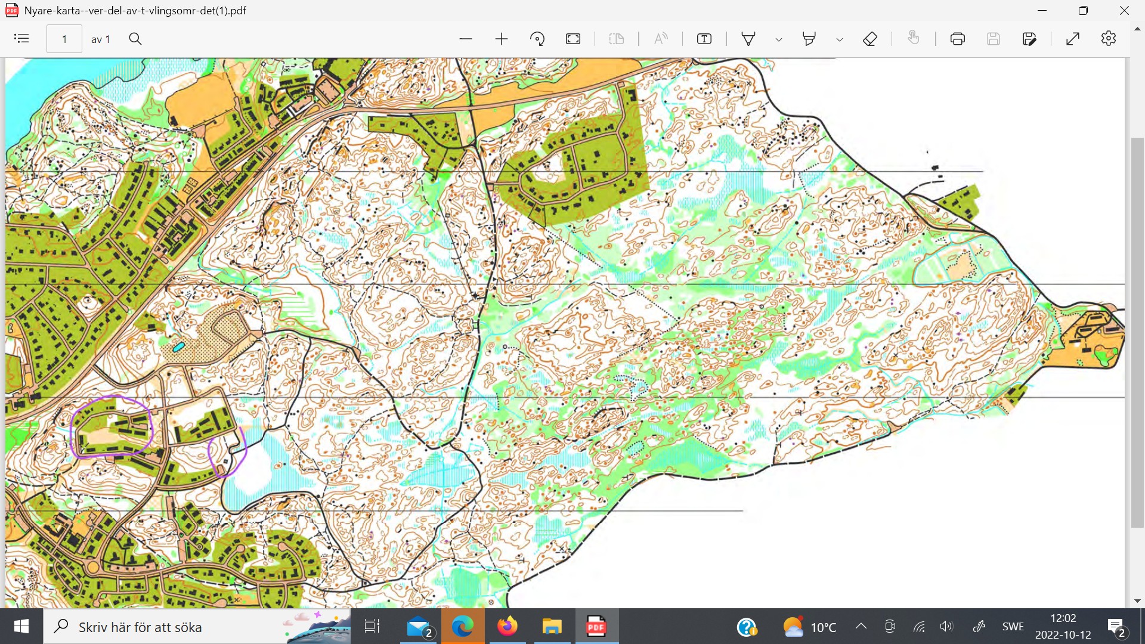
Task: Click the Save As icon
Action: click(x=1029, y=39)
